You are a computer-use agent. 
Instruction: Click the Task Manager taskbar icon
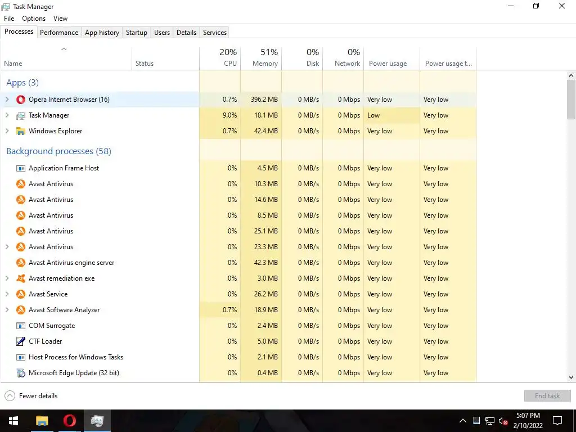point(97,421)
